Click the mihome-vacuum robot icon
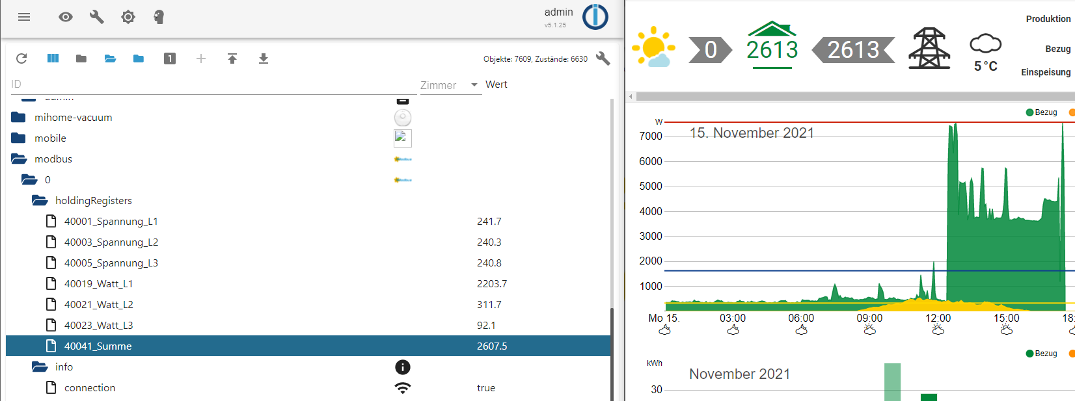This screenshot has height=401, width=1075. pyautogui.click(x=403, y=118)
